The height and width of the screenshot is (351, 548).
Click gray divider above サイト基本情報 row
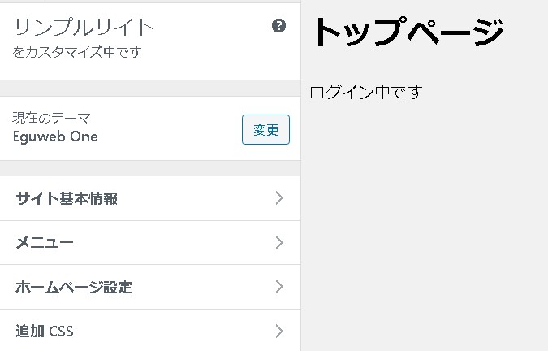point(150,168)
